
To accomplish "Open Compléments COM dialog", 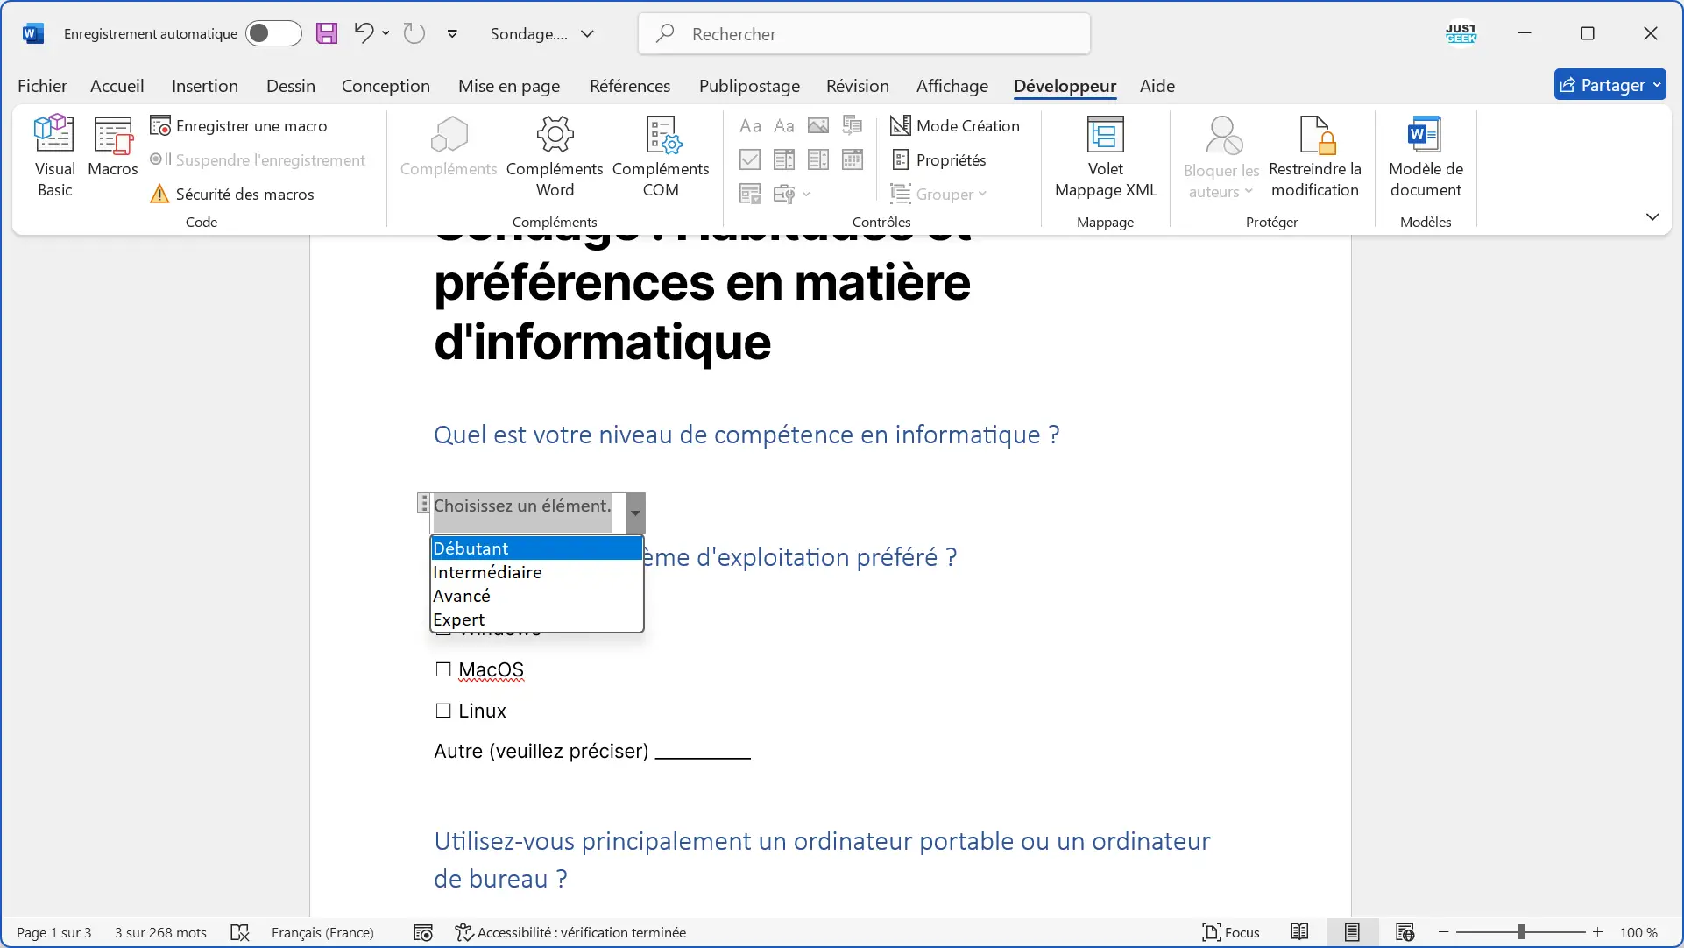I will pos(661,157).
